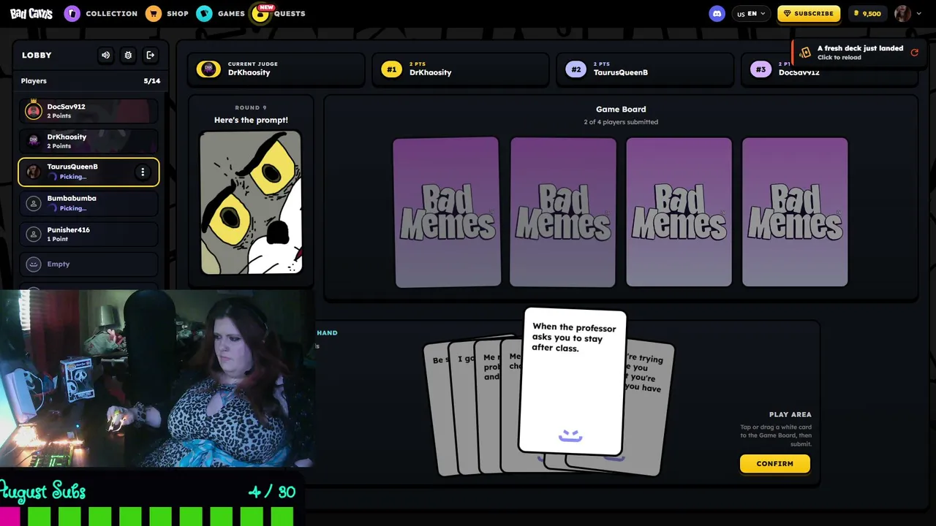The width and height of the screenshot is (936, 526).
Task: Reload the fresh deck notification
Action: (914, 53)
